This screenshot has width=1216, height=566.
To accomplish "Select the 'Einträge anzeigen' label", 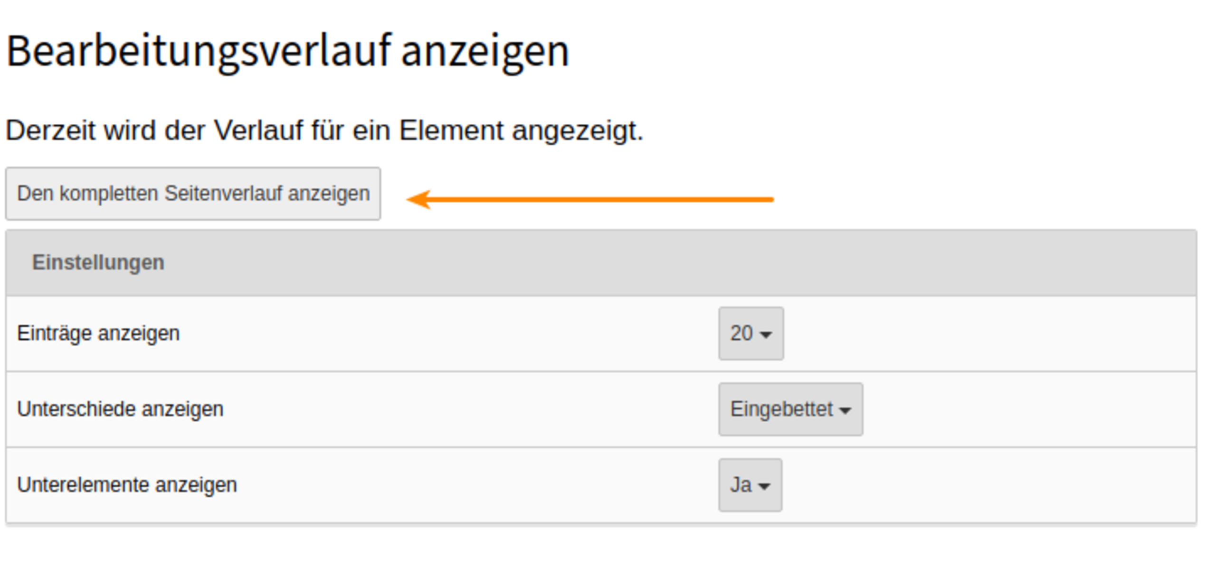I will [98, 334].
